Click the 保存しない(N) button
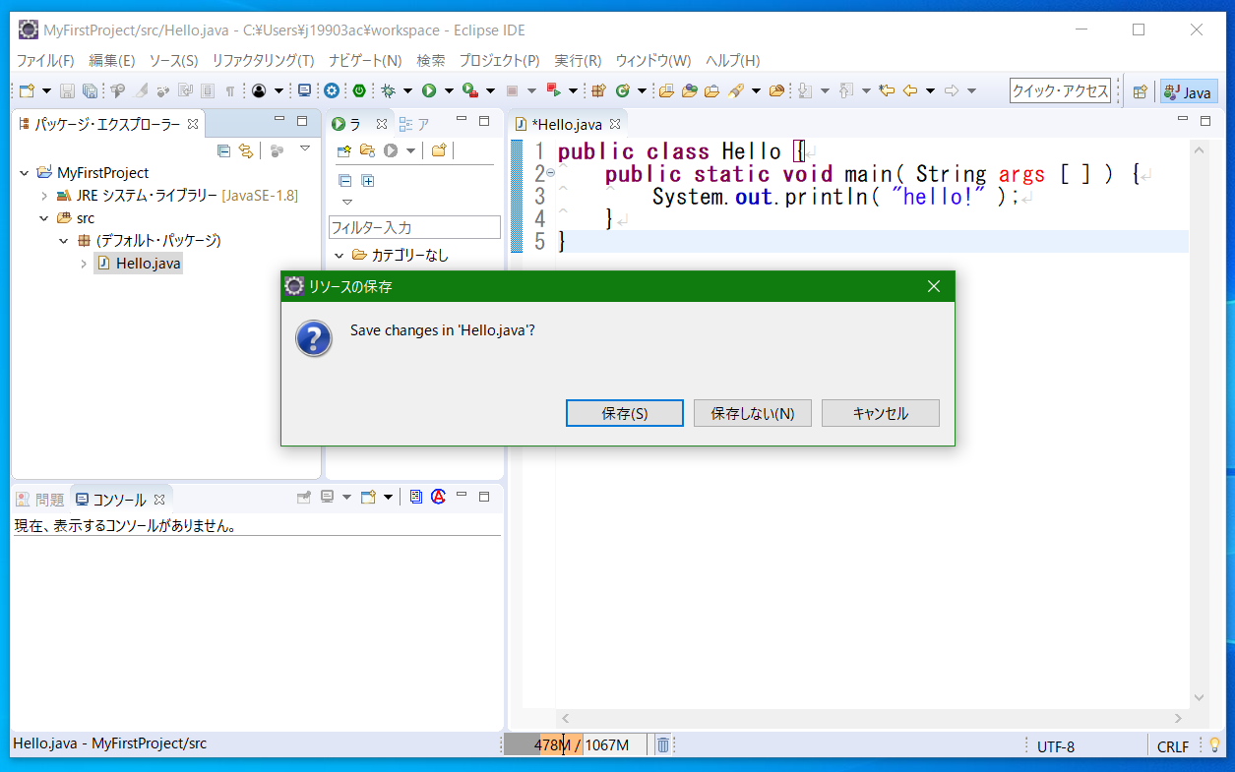 tap(753, 413)
